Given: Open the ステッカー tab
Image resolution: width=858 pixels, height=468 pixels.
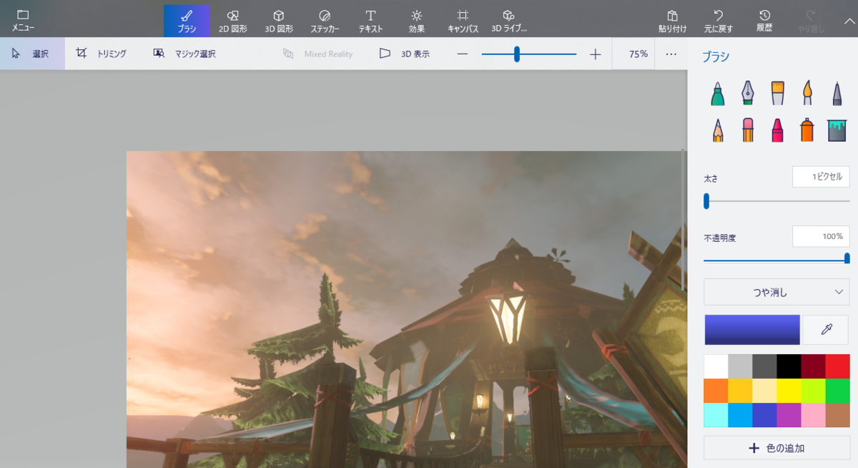Looking at the screenshot, I should click(x=325, y=20).
